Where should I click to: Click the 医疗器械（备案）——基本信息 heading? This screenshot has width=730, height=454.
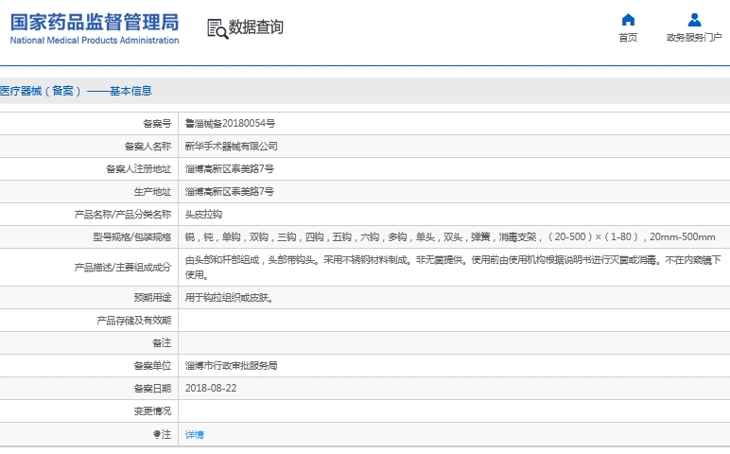(x=76, y=91)
